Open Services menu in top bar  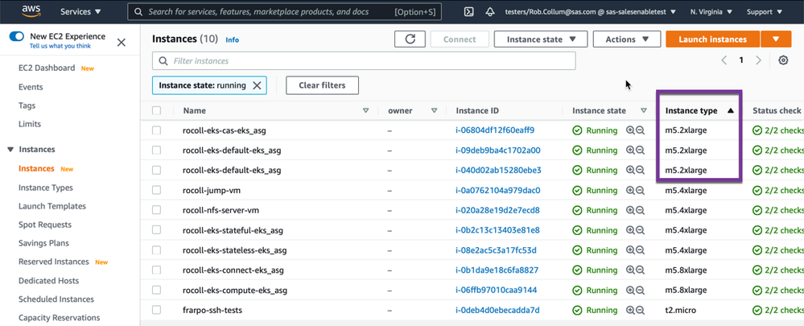tap(80, 12)
